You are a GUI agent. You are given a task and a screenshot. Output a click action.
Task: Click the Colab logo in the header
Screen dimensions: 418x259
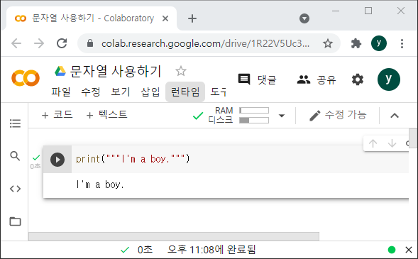[x=26, y=78]
